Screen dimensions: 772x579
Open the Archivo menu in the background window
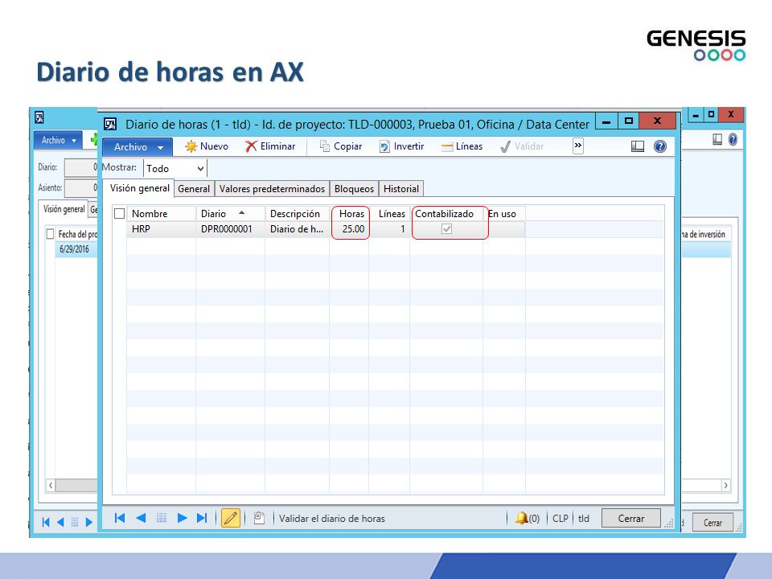[x=58, y=140]
